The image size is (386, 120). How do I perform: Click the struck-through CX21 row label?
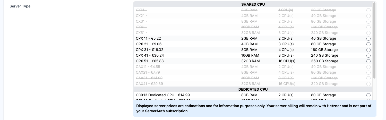click(x=141, y=16)
